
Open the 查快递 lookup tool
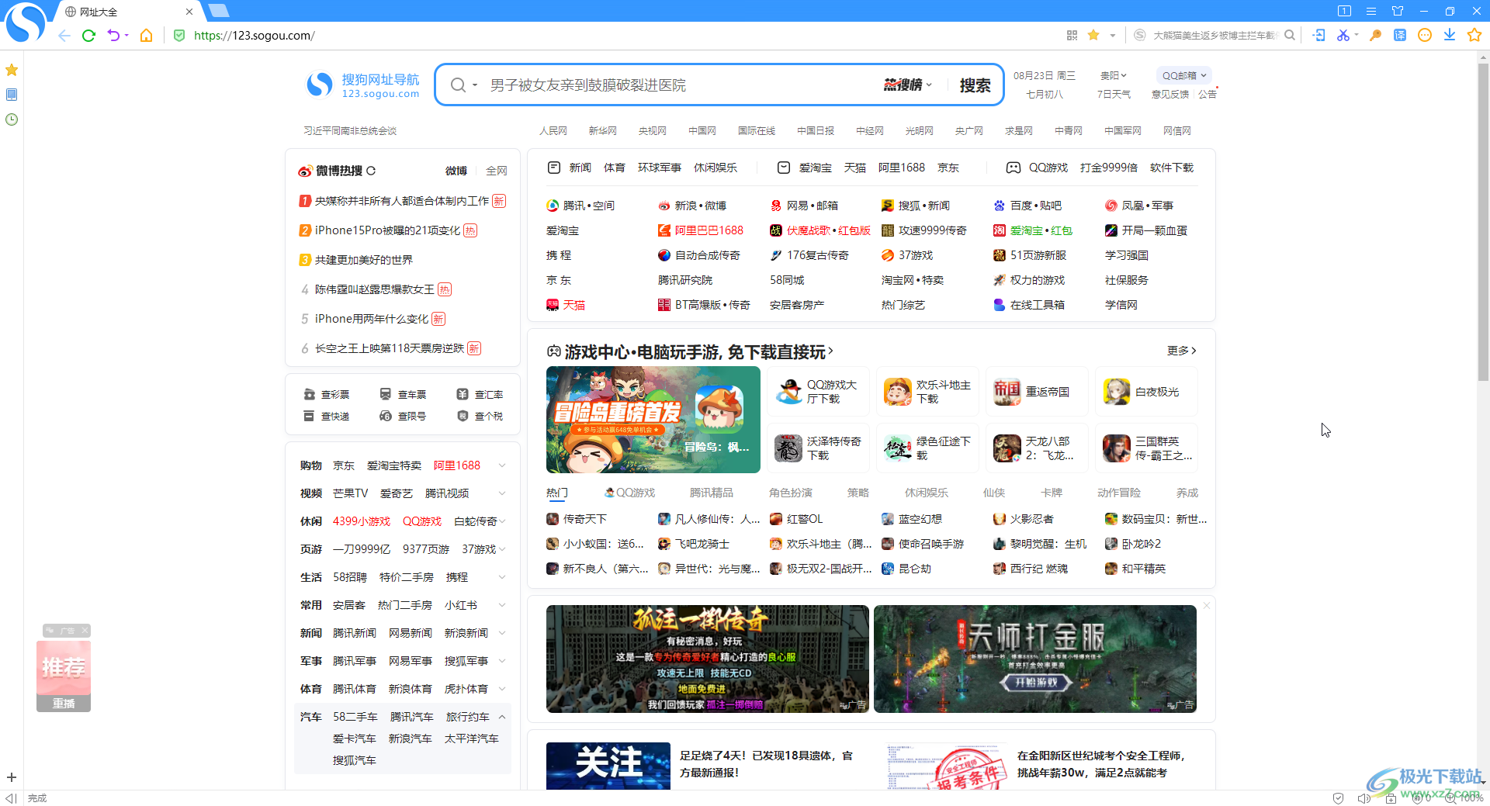pos(327,417)
